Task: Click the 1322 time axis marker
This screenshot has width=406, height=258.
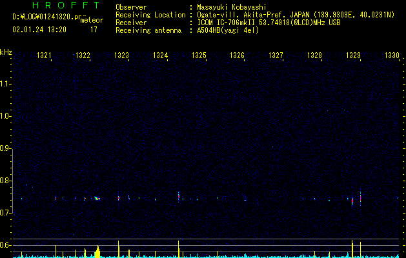Action: click(83, 55)
